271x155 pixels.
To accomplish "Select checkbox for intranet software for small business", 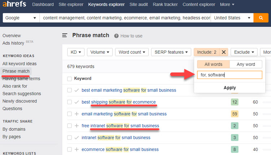I will [x=69, y=137].
